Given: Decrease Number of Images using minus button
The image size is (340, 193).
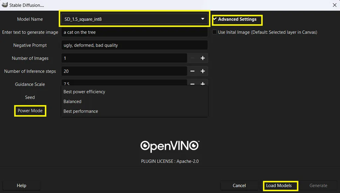Looking at the screenshot, I should tap(192, 58).
